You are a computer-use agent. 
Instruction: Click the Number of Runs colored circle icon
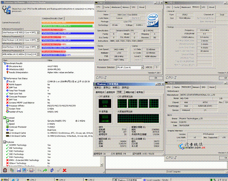coord(7,112)
